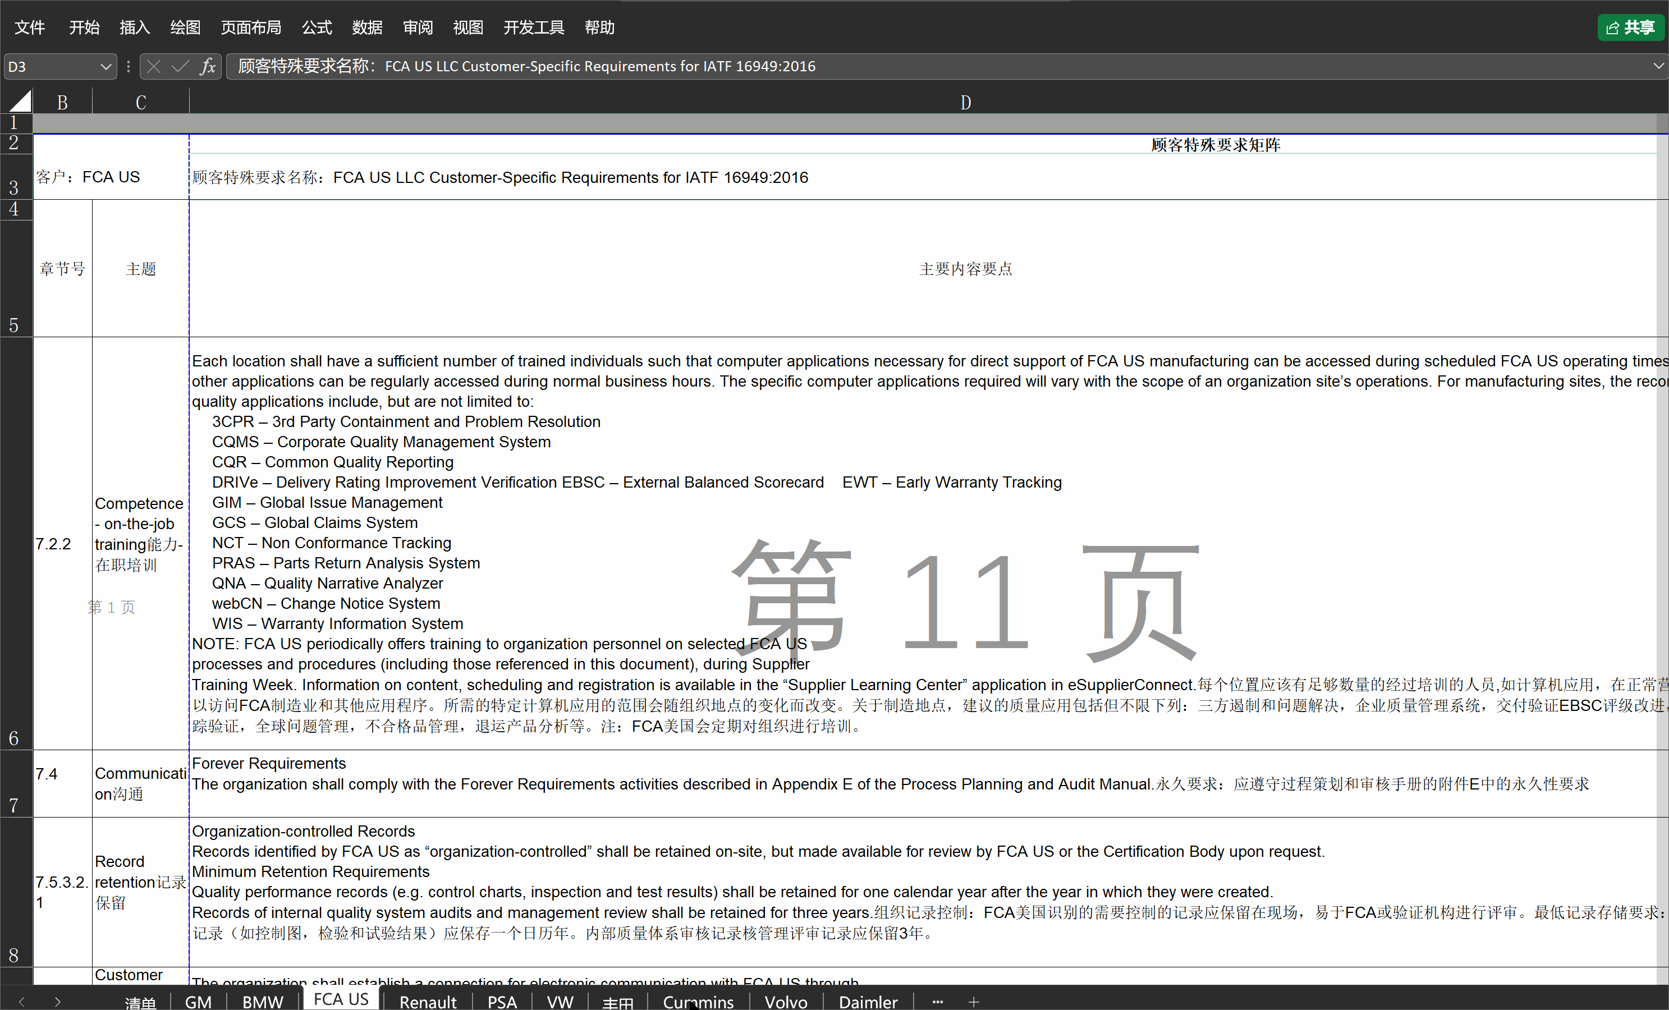Open the 开发工具 ribbon tab

point(534,27)
